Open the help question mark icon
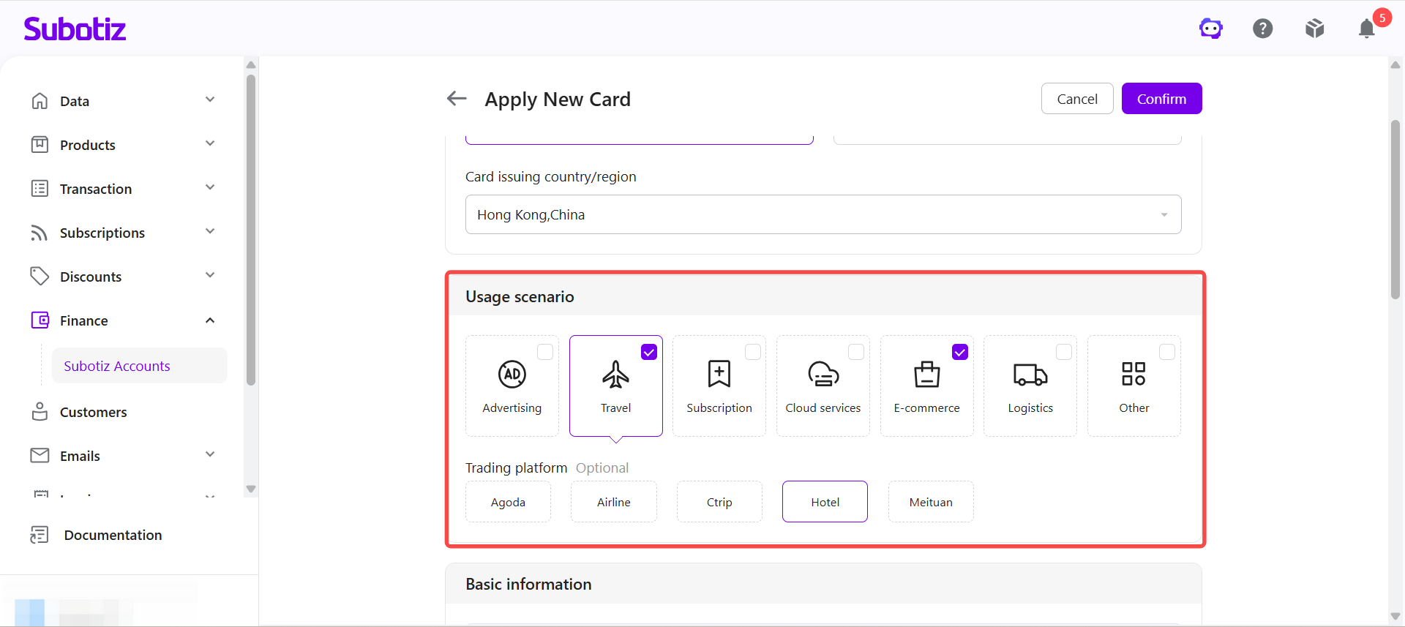Image resolution: width=1405 pixels, height=627 pixels. (1263, 29)
